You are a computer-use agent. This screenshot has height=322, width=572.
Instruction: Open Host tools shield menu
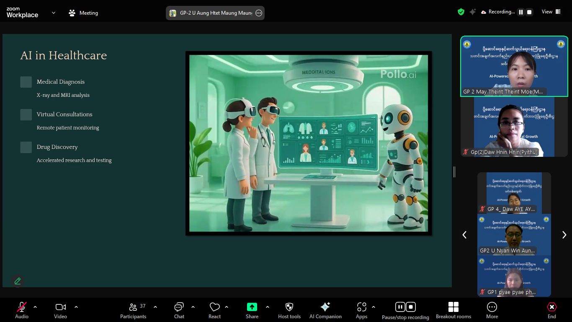[289, 310]
